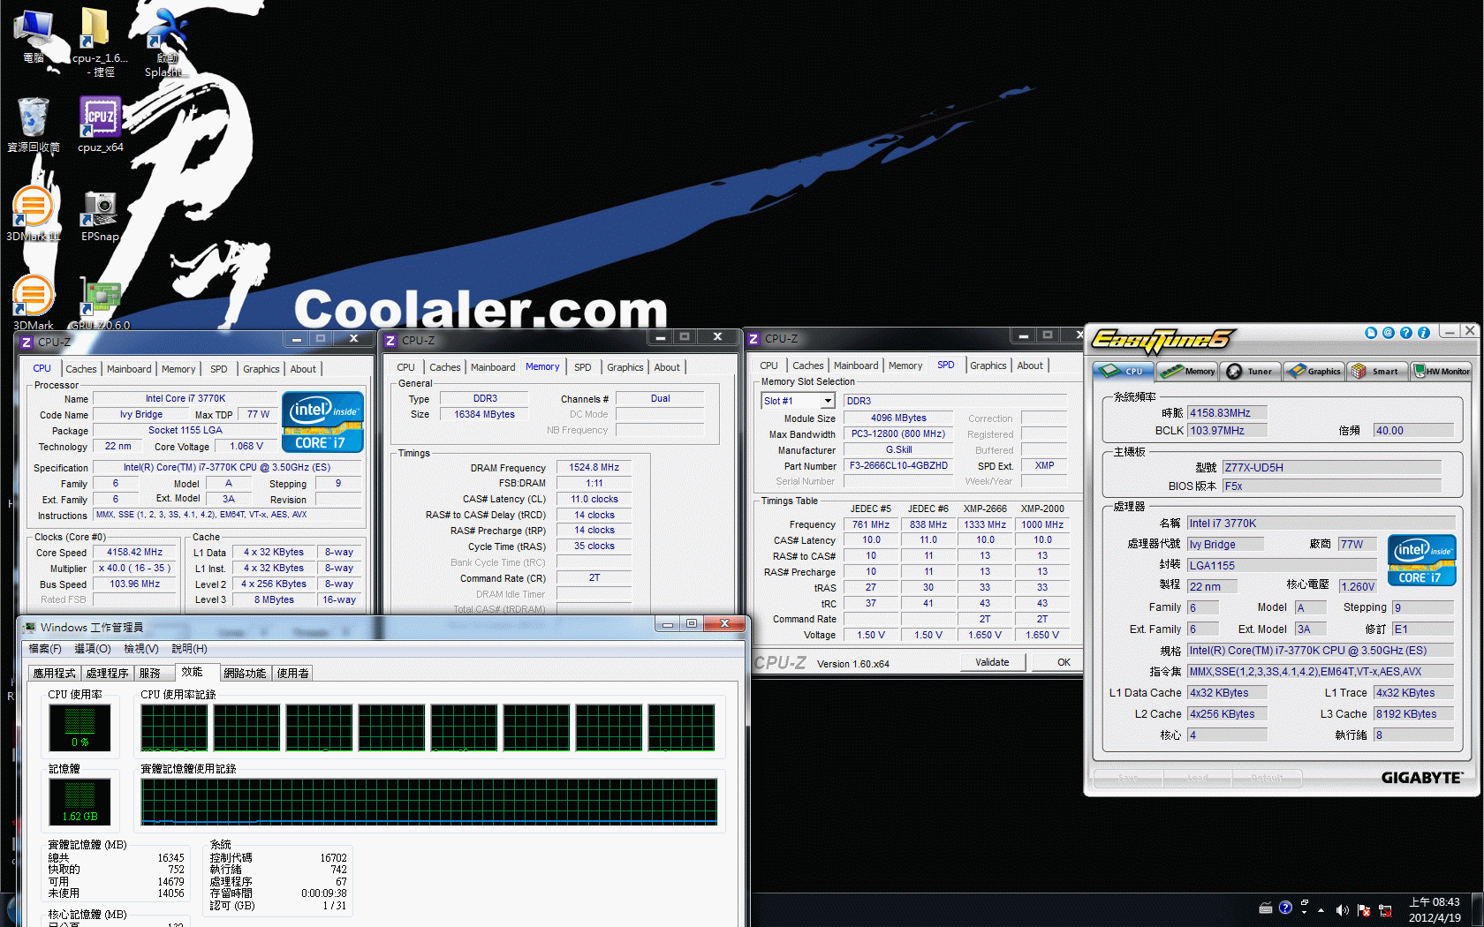
Task: Click the CPU 使用率 gauge showing 0 %
Action: [x=79, y=727]
